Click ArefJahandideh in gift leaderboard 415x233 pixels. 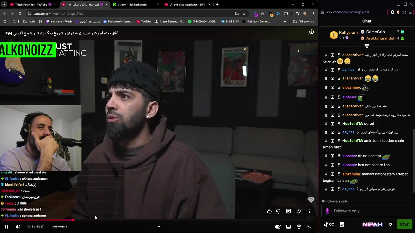point(381,38)
